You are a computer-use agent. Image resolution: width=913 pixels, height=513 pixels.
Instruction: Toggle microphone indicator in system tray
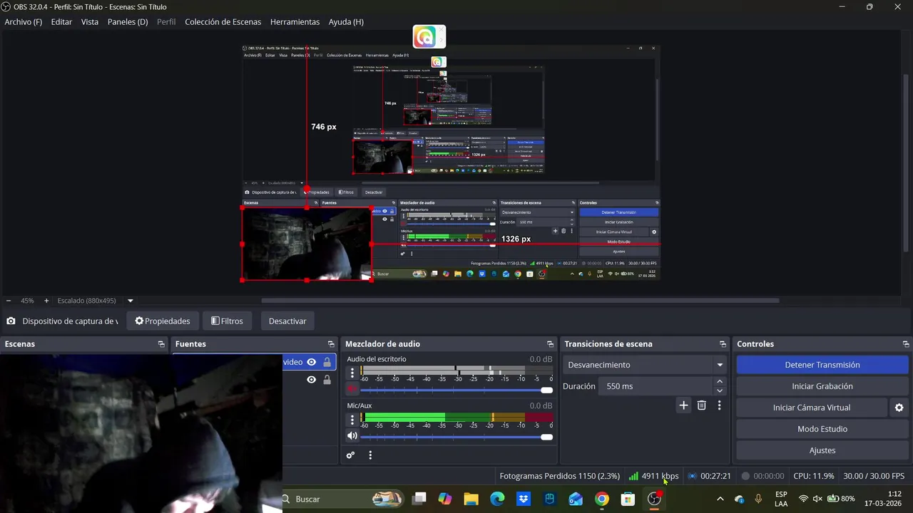click(x=758, y=499)
